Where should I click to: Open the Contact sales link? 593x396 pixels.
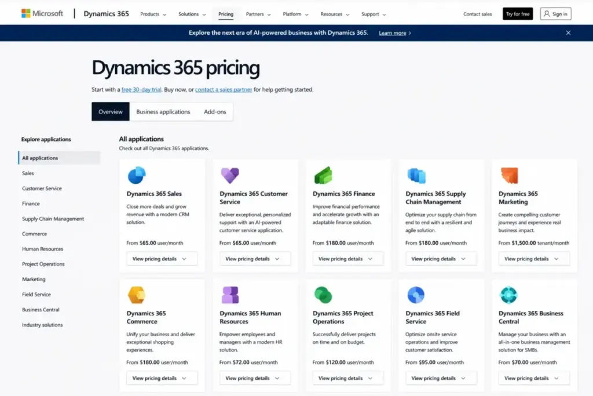pos(478,14)
